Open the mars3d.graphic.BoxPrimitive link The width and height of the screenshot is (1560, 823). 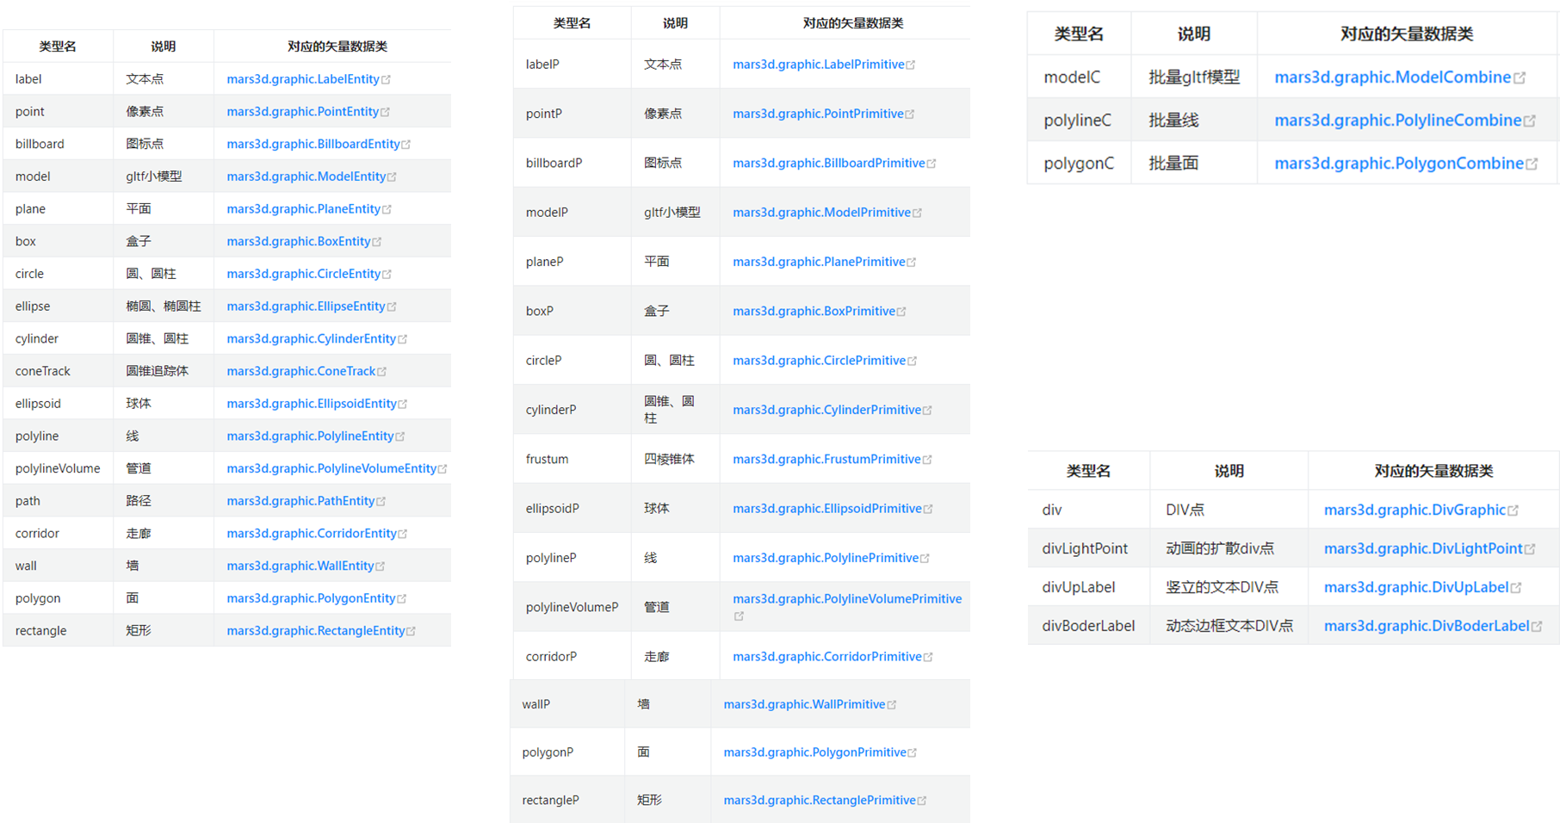[x=814, y=312]
